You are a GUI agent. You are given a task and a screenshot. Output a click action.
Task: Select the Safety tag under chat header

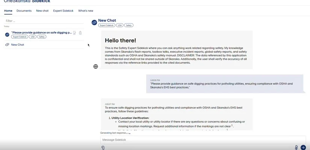point(129,25)
